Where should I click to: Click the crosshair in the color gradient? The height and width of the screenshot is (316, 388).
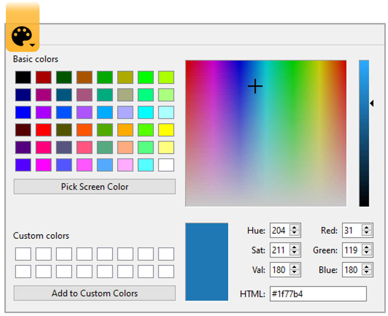pyautogui.click(x=255, y=87)
